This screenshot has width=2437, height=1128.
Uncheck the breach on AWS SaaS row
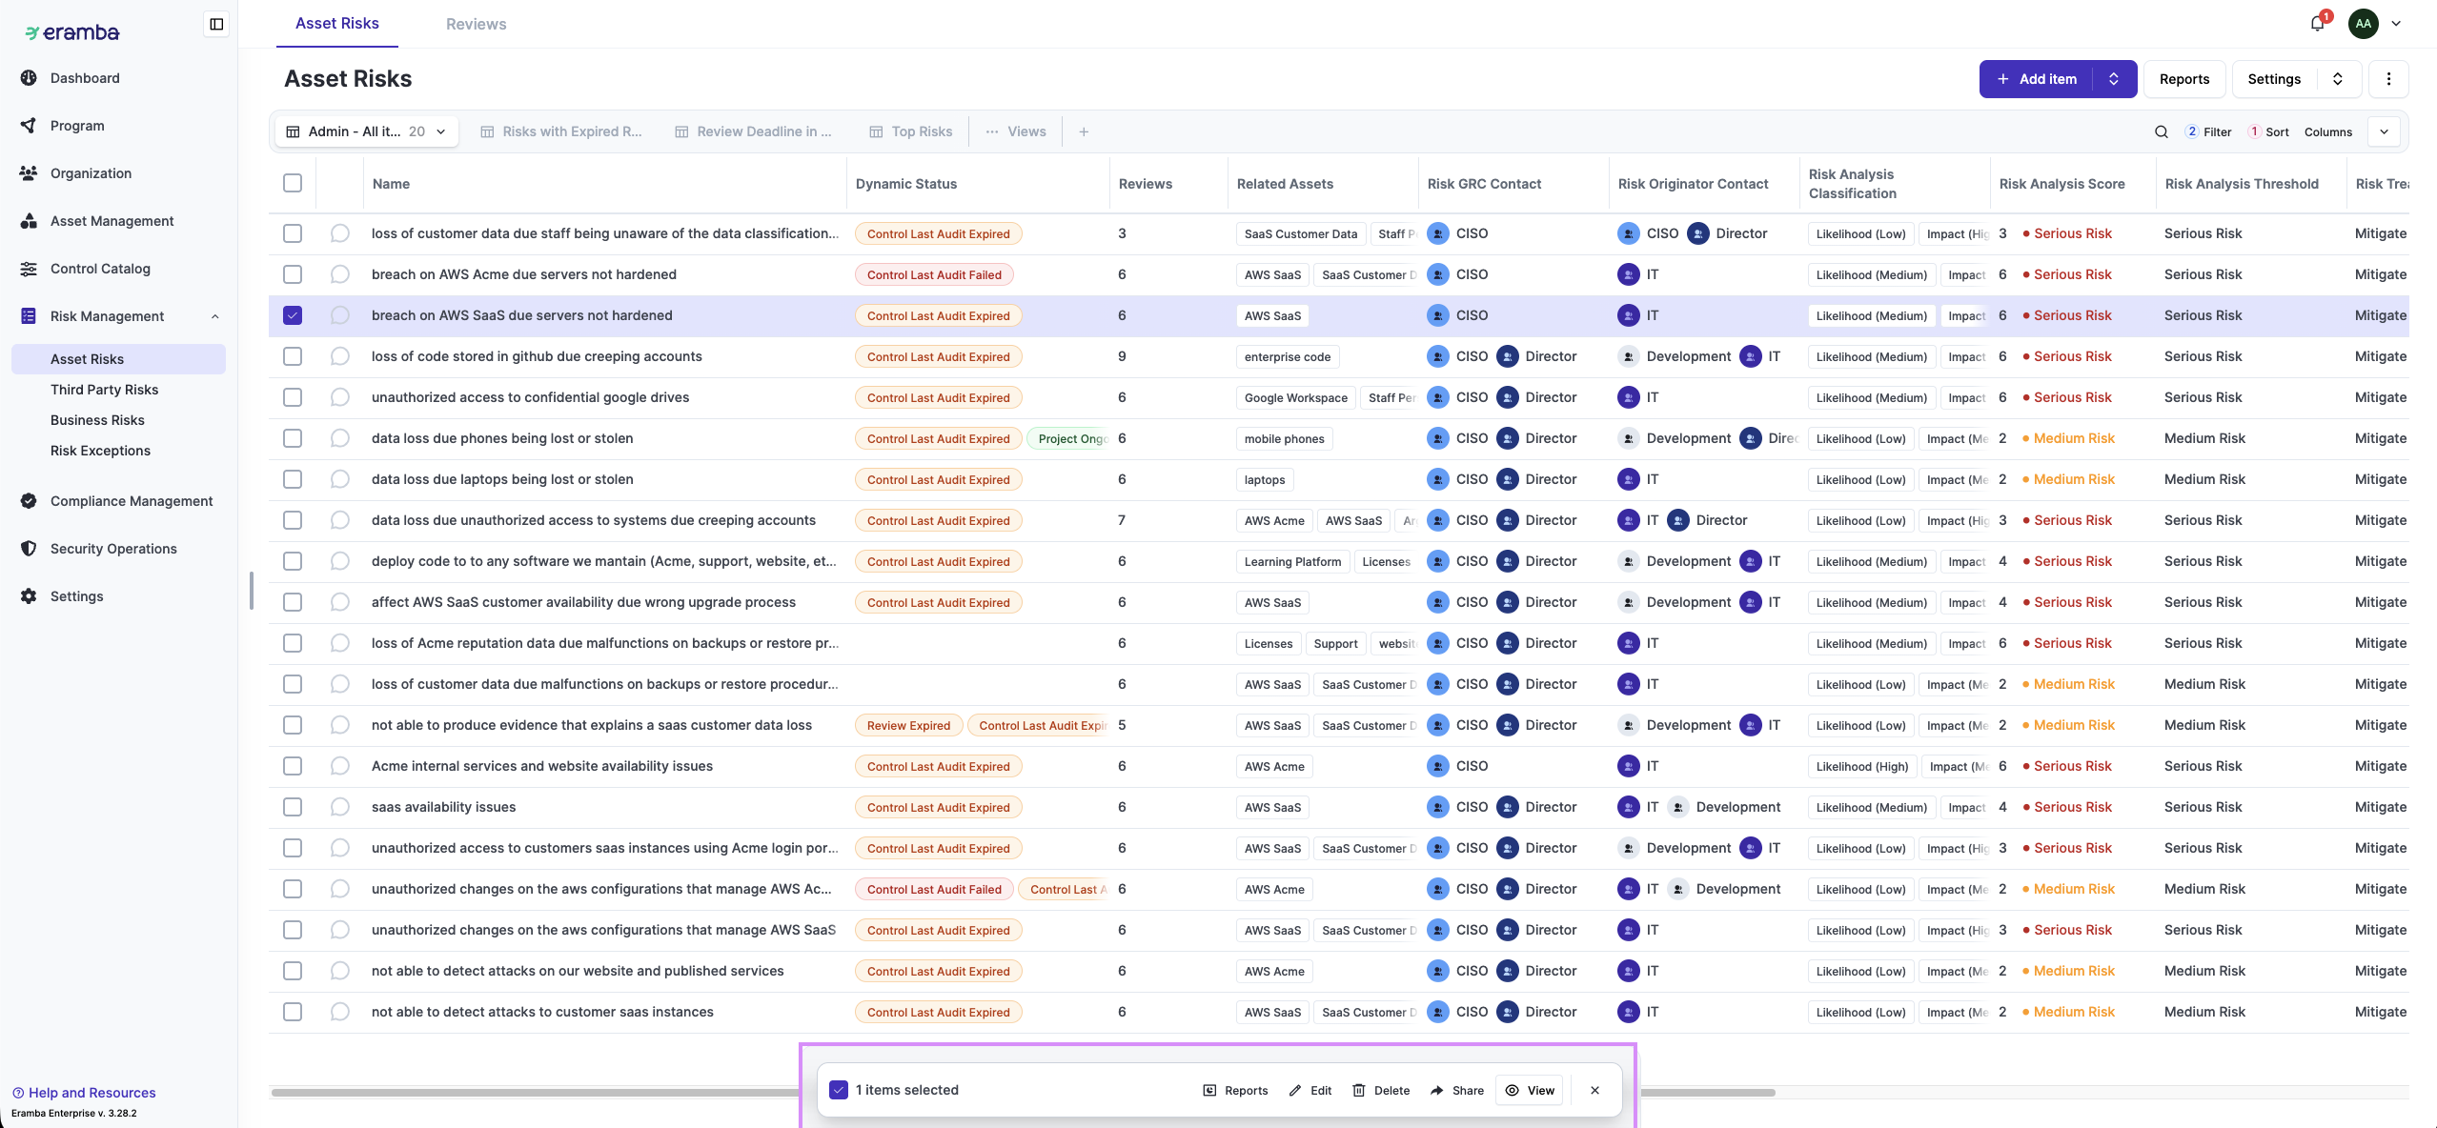[293, 315]
